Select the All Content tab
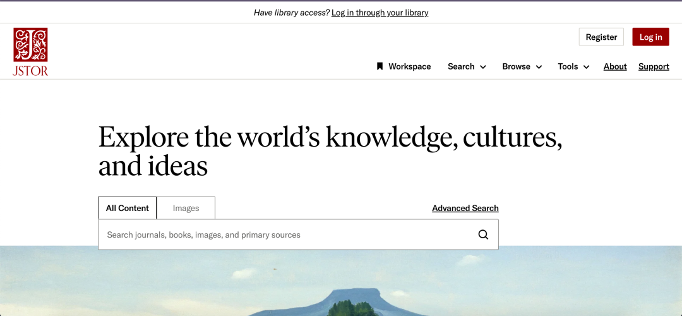 point(128,208)
